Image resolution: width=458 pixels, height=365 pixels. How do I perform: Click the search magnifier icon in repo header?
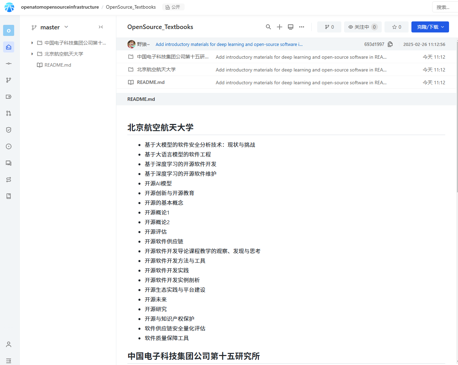(x=268, y=27)
